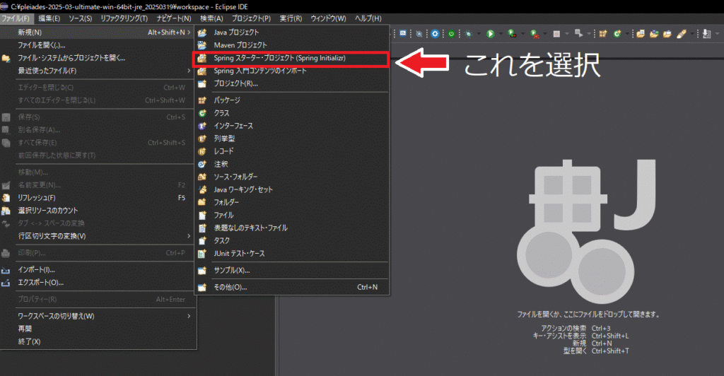Choose 終了(X) from the File menu
724x376 pixels.
pyautogui.click(x=98, y=342)
